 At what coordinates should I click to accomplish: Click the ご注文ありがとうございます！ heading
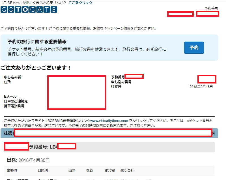(x=35, y=68)
